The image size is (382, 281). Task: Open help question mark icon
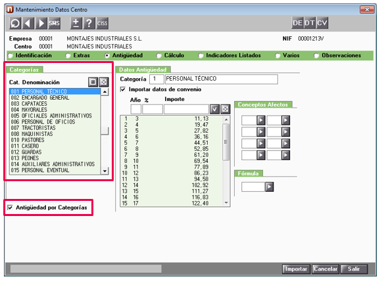click(x=89, y=24)
